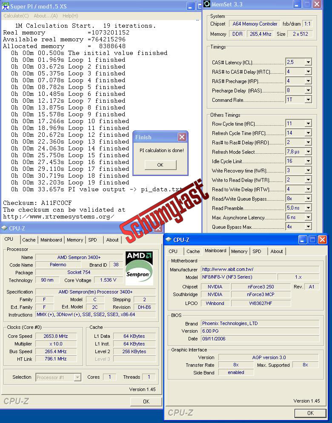
Task: Select Memory tab in front CPU-Z window
Action: (239, 251)
